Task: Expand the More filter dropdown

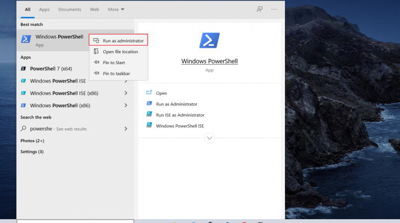Action: [x=116, y=9]
